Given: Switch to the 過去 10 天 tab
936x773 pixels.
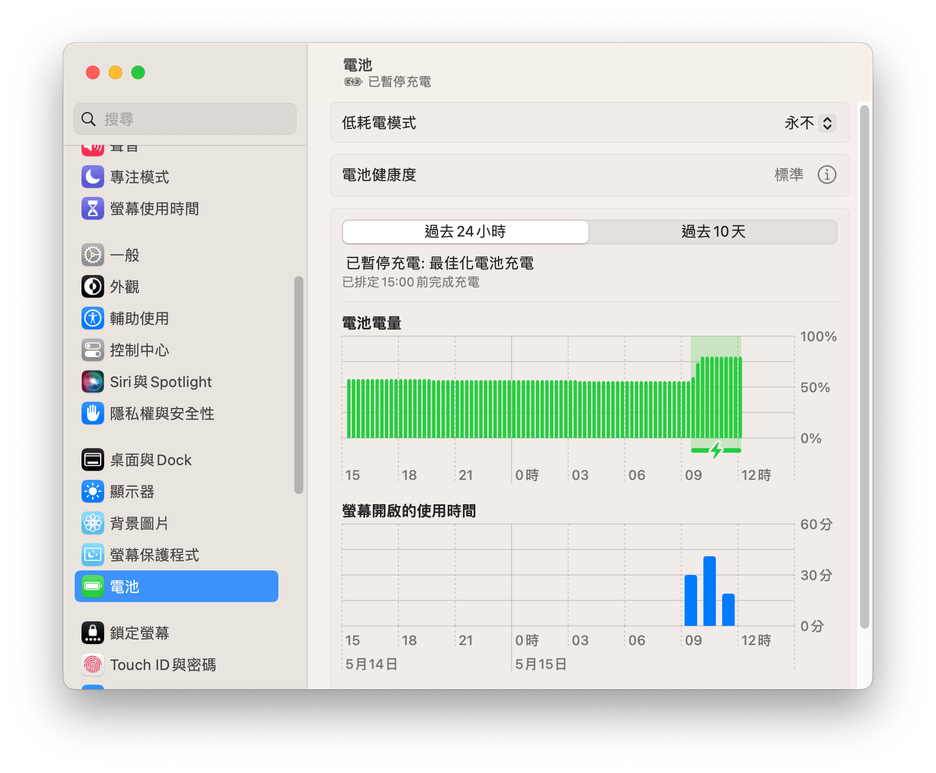Looking at the screenshot, I should 712,231.
